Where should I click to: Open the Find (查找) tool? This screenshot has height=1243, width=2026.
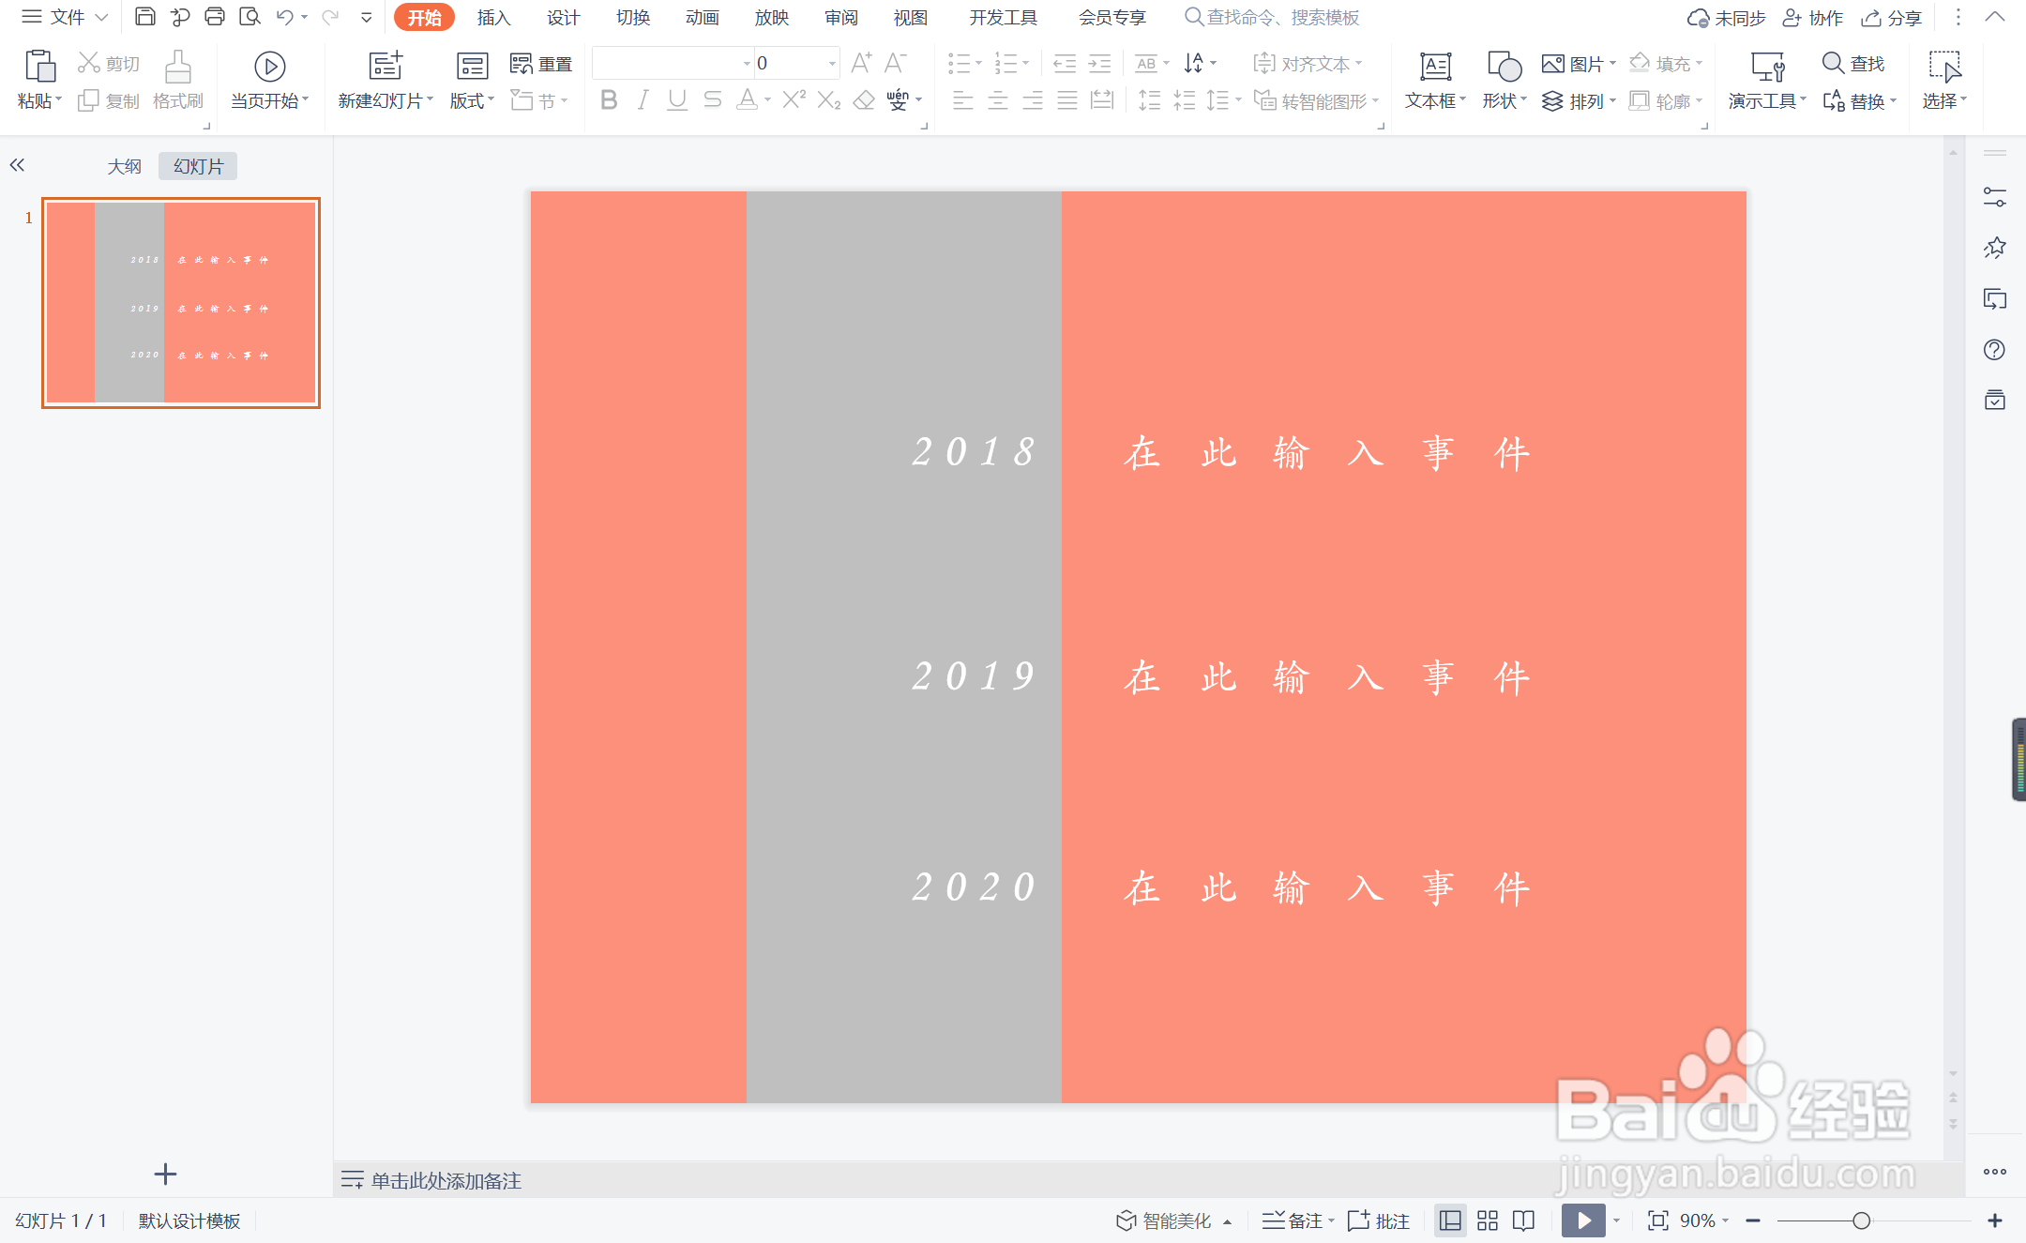1852,63
